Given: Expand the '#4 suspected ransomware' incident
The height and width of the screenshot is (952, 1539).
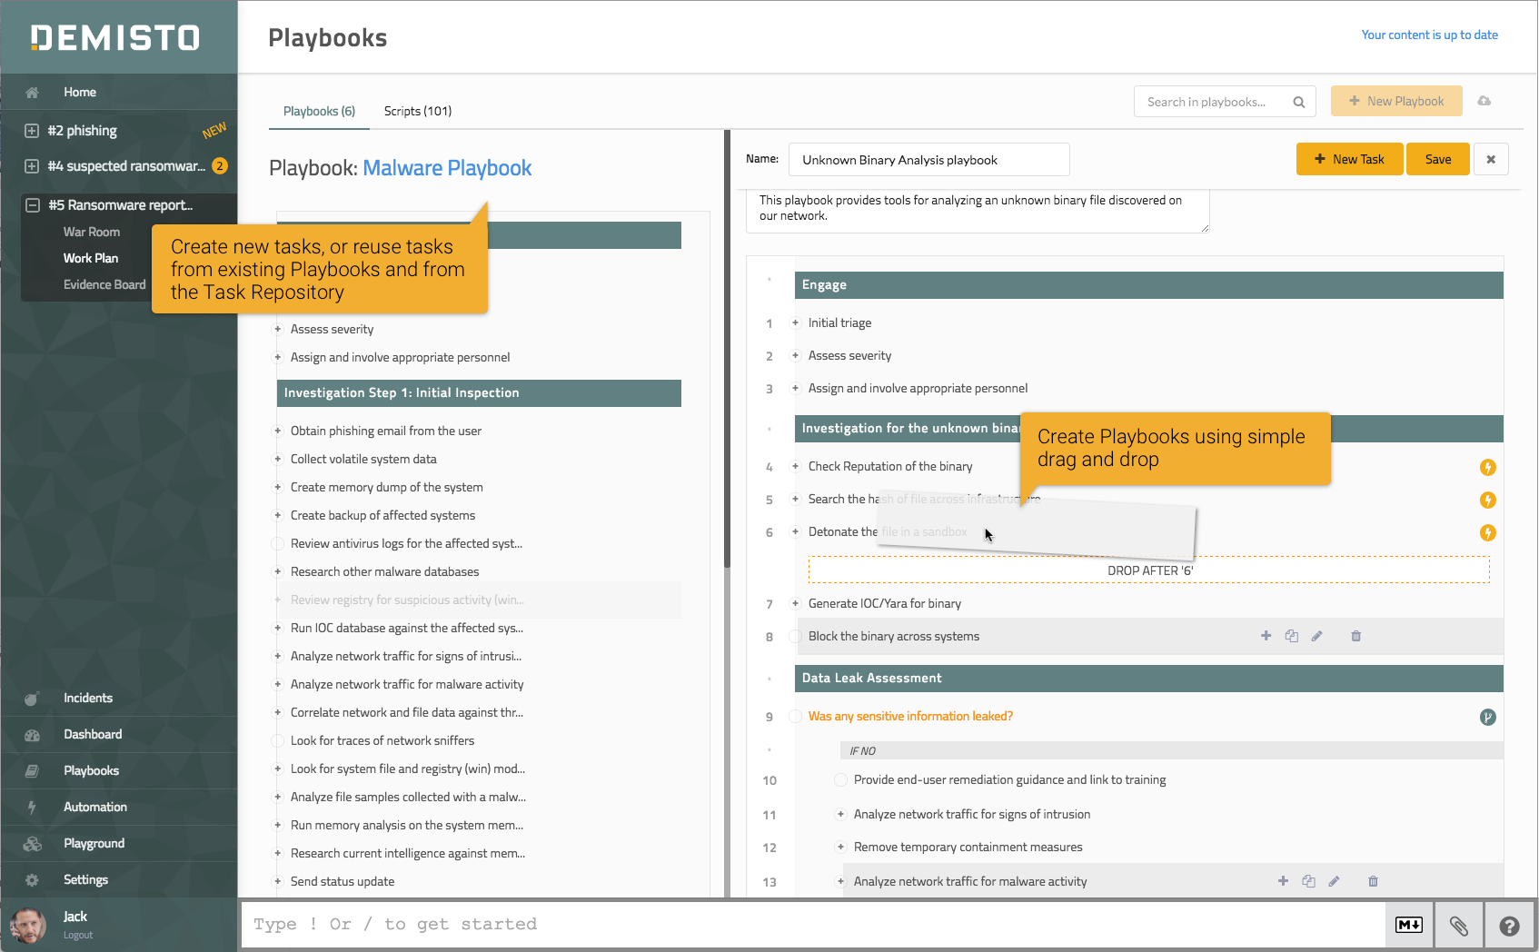Looking at the screenshot, I should coord(32,166).
